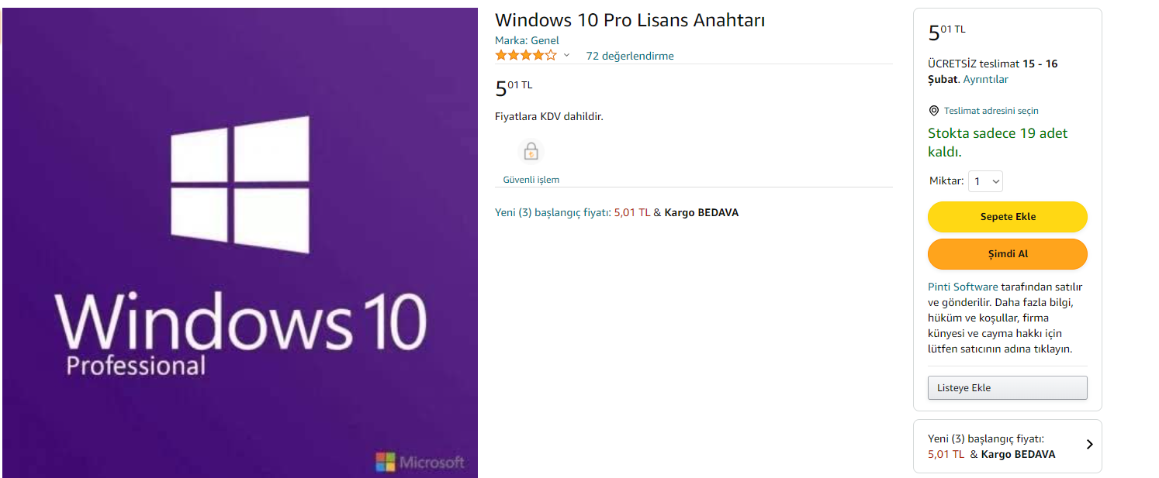Open the Listeye Ekle list selector
The image size is (1159, 478).
tap(1007, 388)
